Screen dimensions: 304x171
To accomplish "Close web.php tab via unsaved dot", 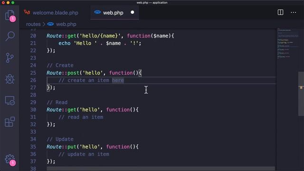I will [133, 12].
